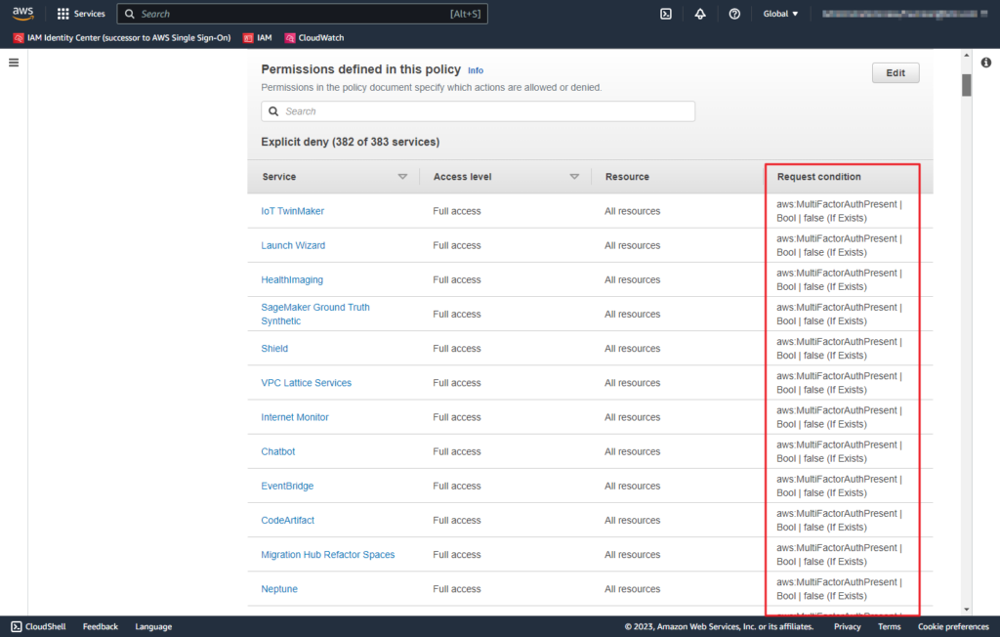
Task: Click Full access in the Shield row
Action: [457, 349]
